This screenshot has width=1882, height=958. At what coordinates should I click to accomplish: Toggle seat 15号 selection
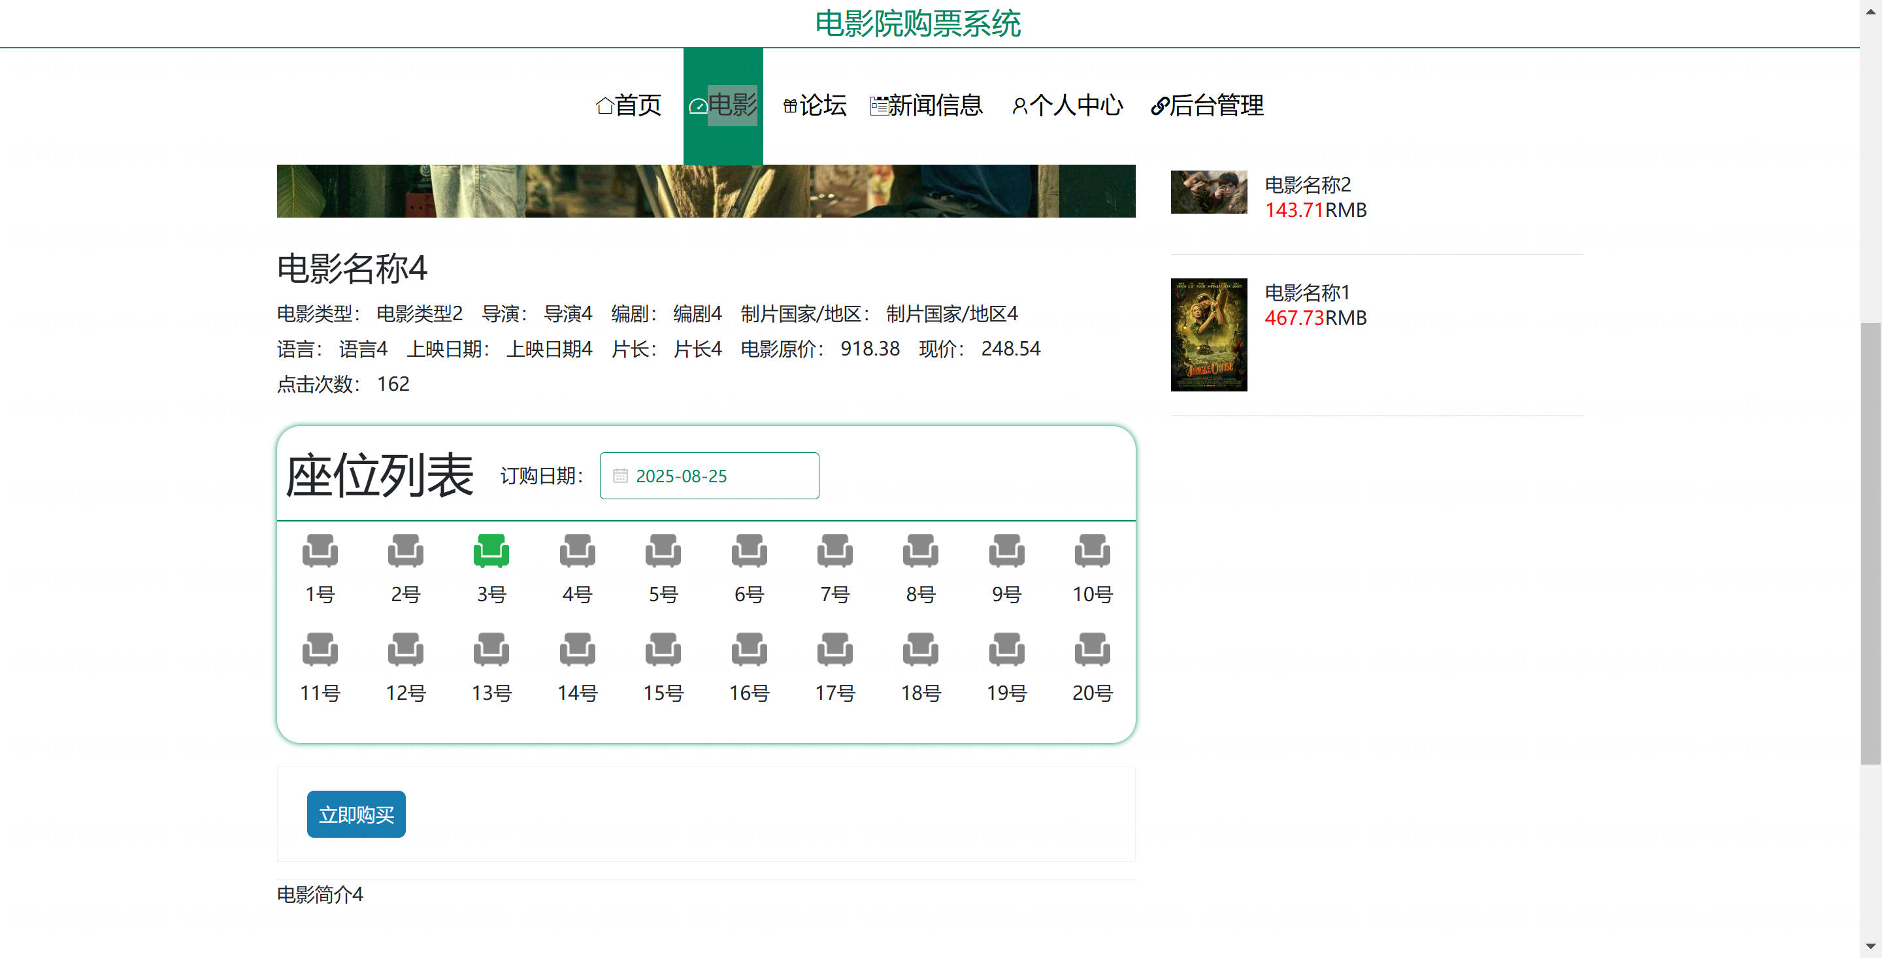(663, 650)
